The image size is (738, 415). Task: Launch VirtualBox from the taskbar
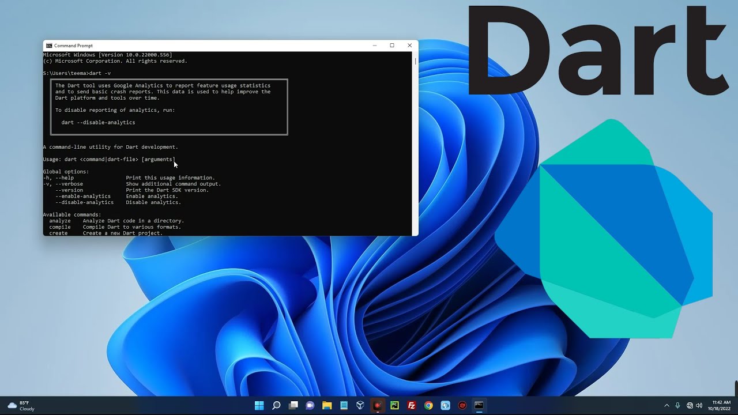360,405
